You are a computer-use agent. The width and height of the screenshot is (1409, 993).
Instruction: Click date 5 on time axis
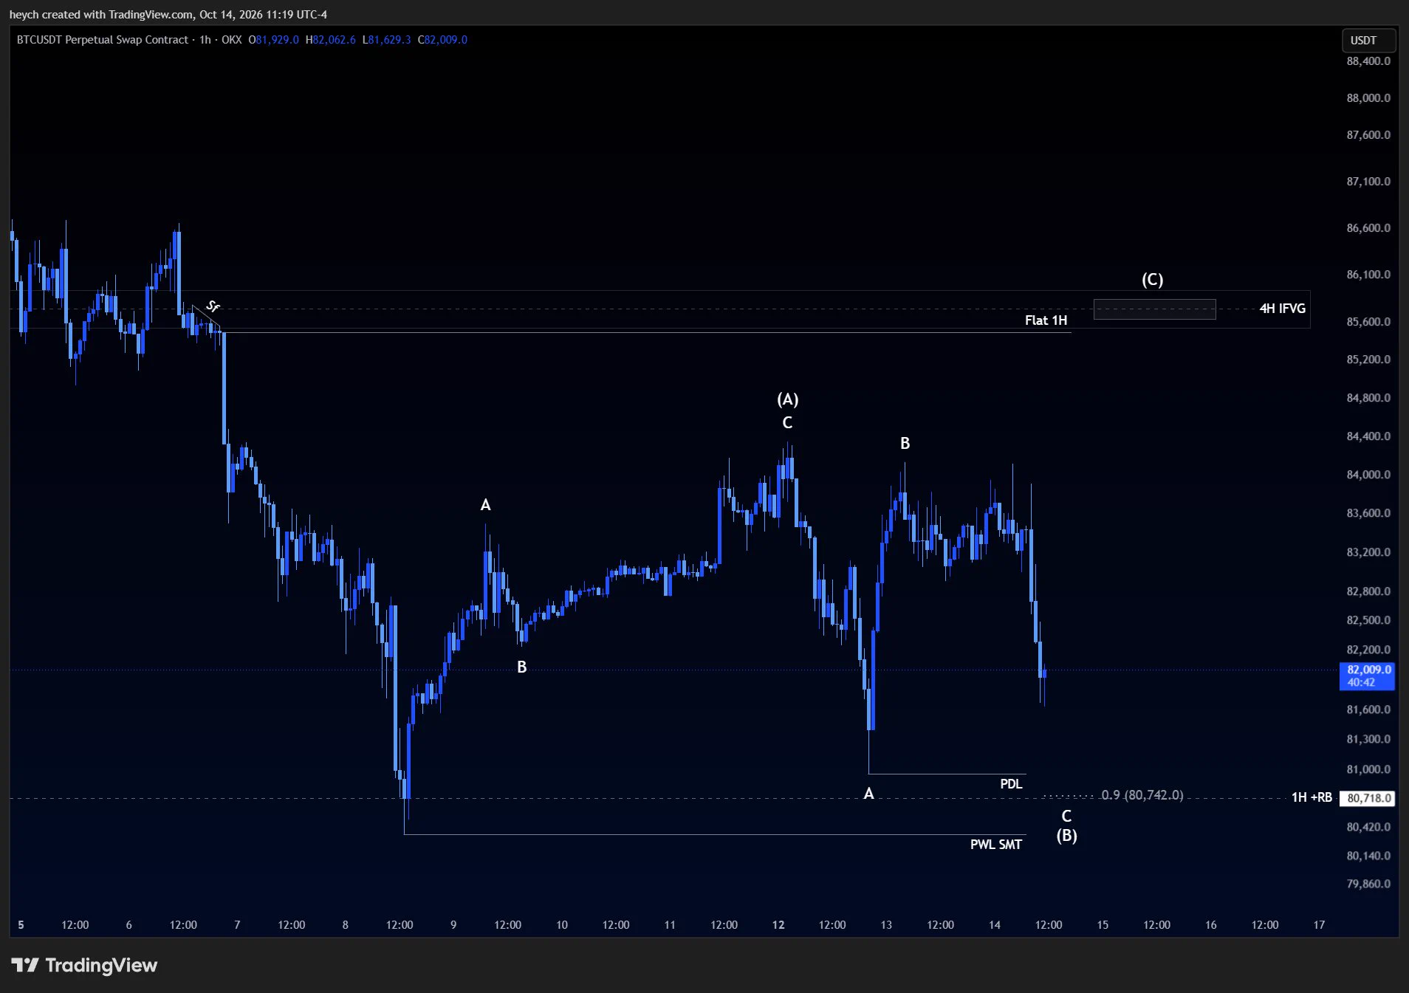[x=21, y=925]
